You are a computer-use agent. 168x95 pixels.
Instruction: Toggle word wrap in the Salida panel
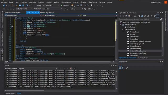[x=75, y=69]
